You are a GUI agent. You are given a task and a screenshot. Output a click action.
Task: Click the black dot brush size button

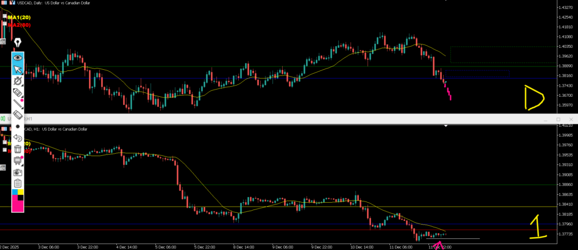coord(17,126)
